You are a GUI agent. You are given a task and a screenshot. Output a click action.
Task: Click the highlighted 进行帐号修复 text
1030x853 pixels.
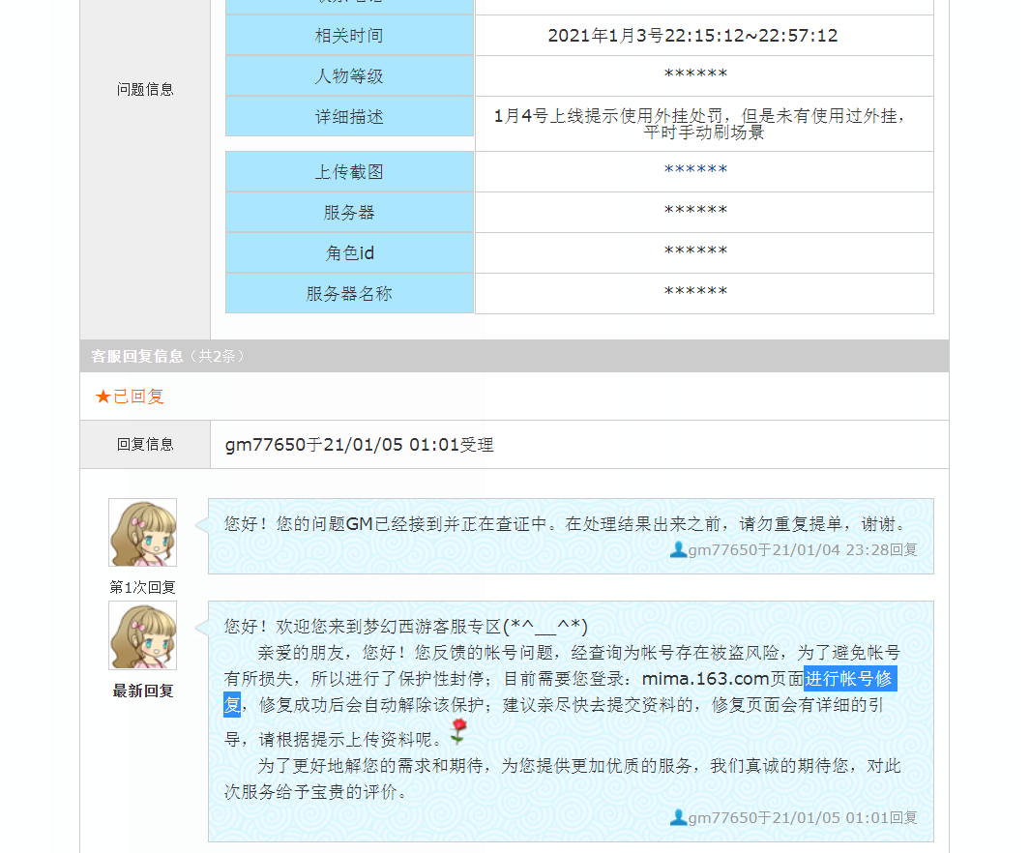tap(850, 679)
